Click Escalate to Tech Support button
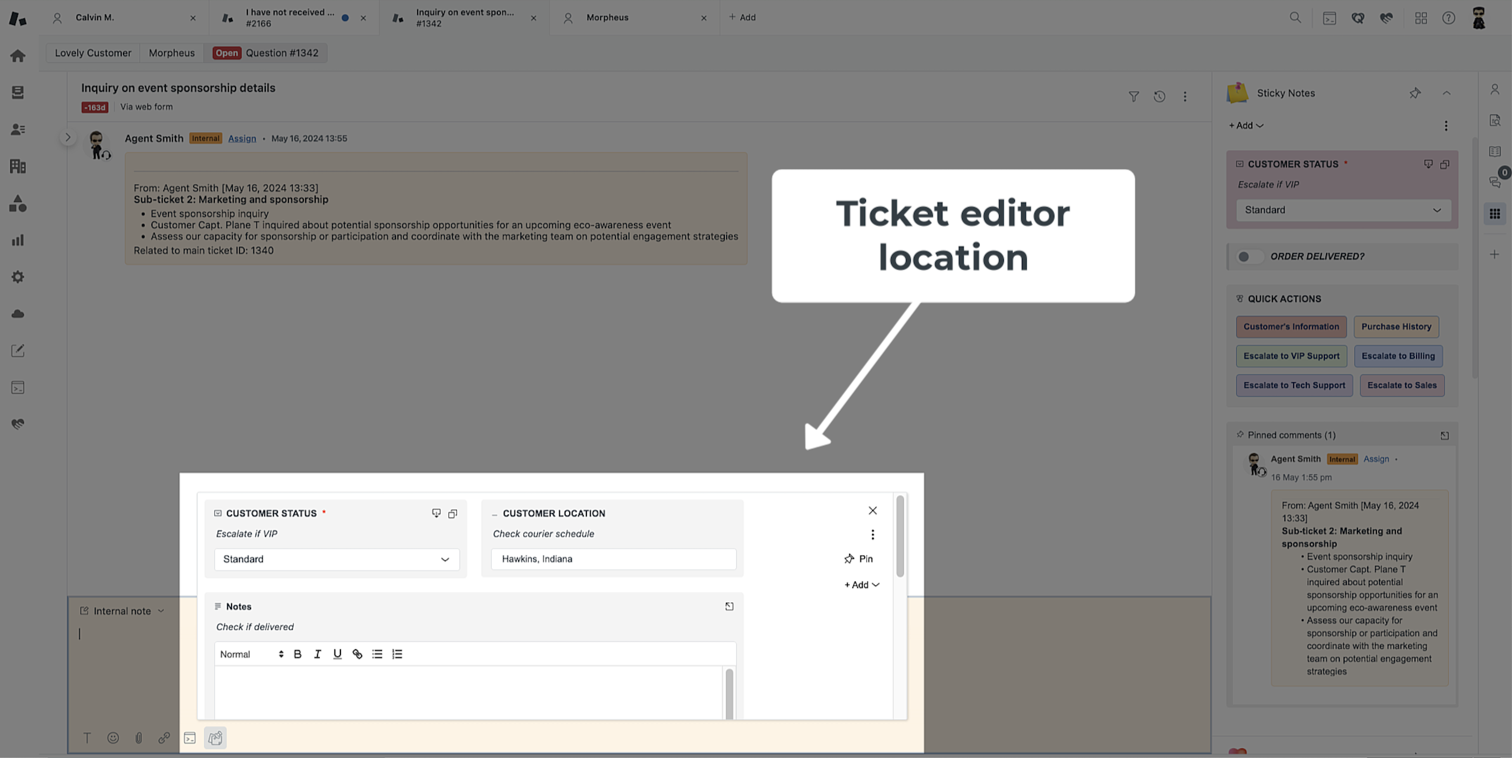 tap(1294, 386)
